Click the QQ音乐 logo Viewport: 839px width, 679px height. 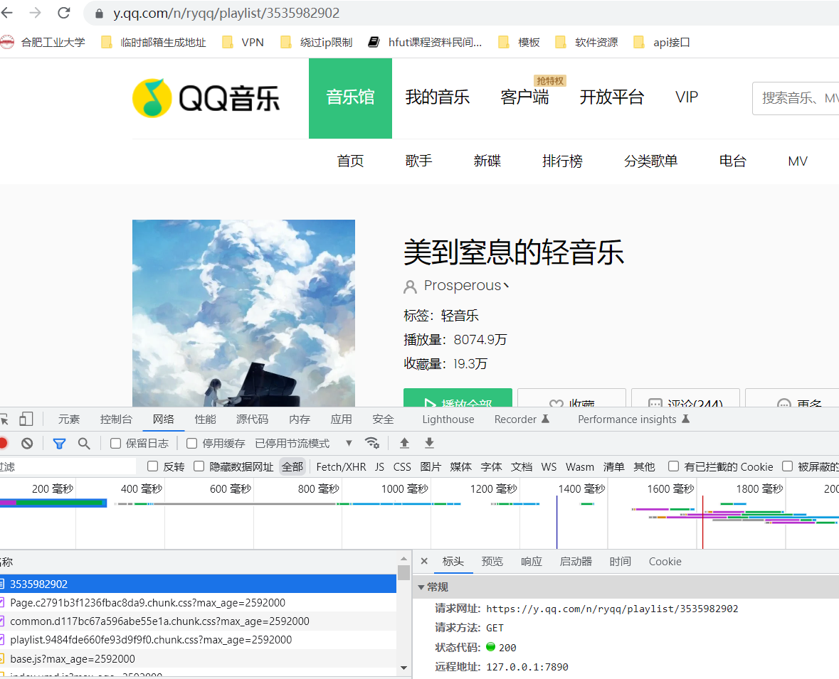[x=206, y=97]
